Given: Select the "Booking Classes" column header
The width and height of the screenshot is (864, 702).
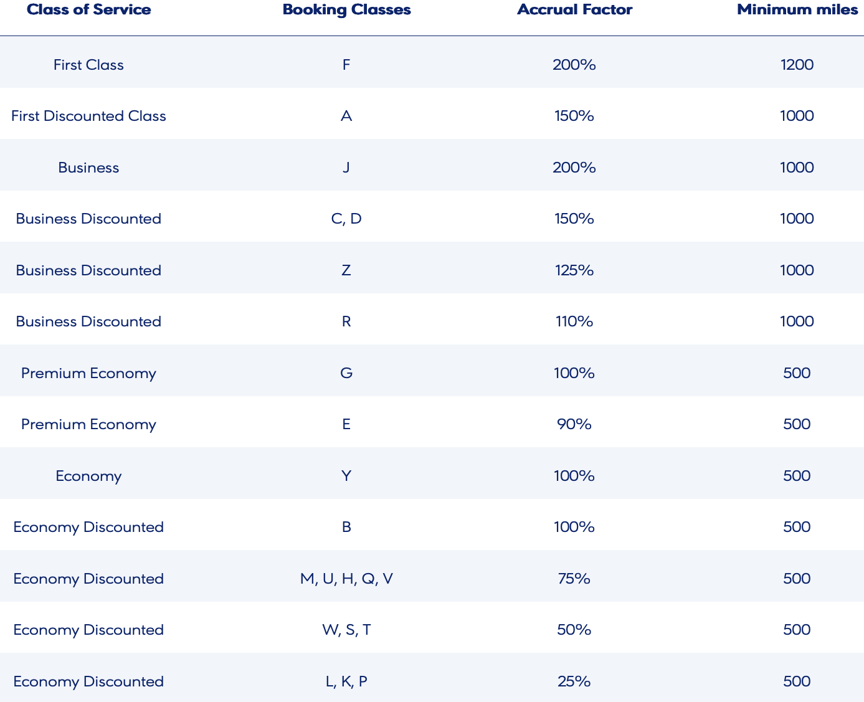Looking at the screenshot, I should pyautogui.click(x=346, y=10).
